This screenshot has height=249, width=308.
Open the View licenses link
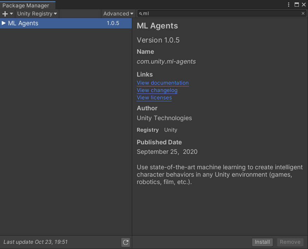[x=154, y=98]
